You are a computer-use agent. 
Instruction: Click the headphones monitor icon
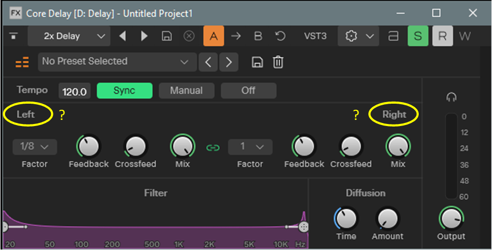[451, 97]
